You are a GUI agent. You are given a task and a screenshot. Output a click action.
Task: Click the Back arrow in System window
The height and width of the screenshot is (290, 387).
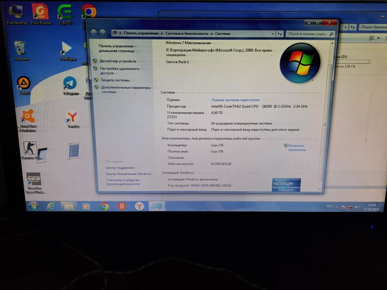[94, 33]
